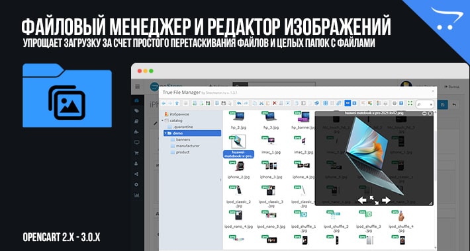Open the admin sidebar shopping cart icon

point(136,153)
